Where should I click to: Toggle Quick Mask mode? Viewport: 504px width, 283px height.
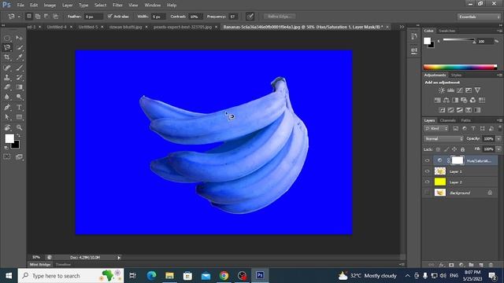click(7, 156)
